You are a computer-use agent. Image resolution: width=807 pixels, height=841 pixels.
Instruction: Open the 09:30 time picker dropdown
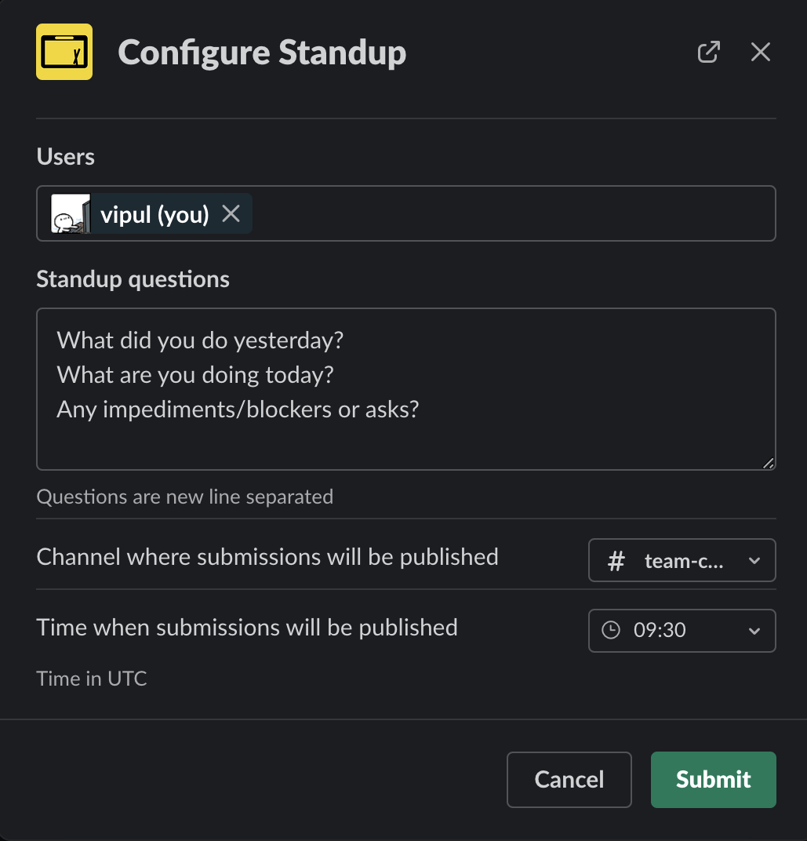pos(682,631)
